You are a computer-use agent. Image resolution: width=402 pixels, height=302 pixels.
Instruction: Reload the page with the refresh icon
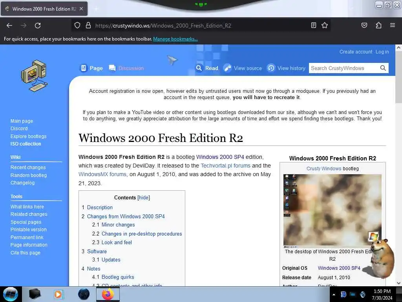click(38, 26)
